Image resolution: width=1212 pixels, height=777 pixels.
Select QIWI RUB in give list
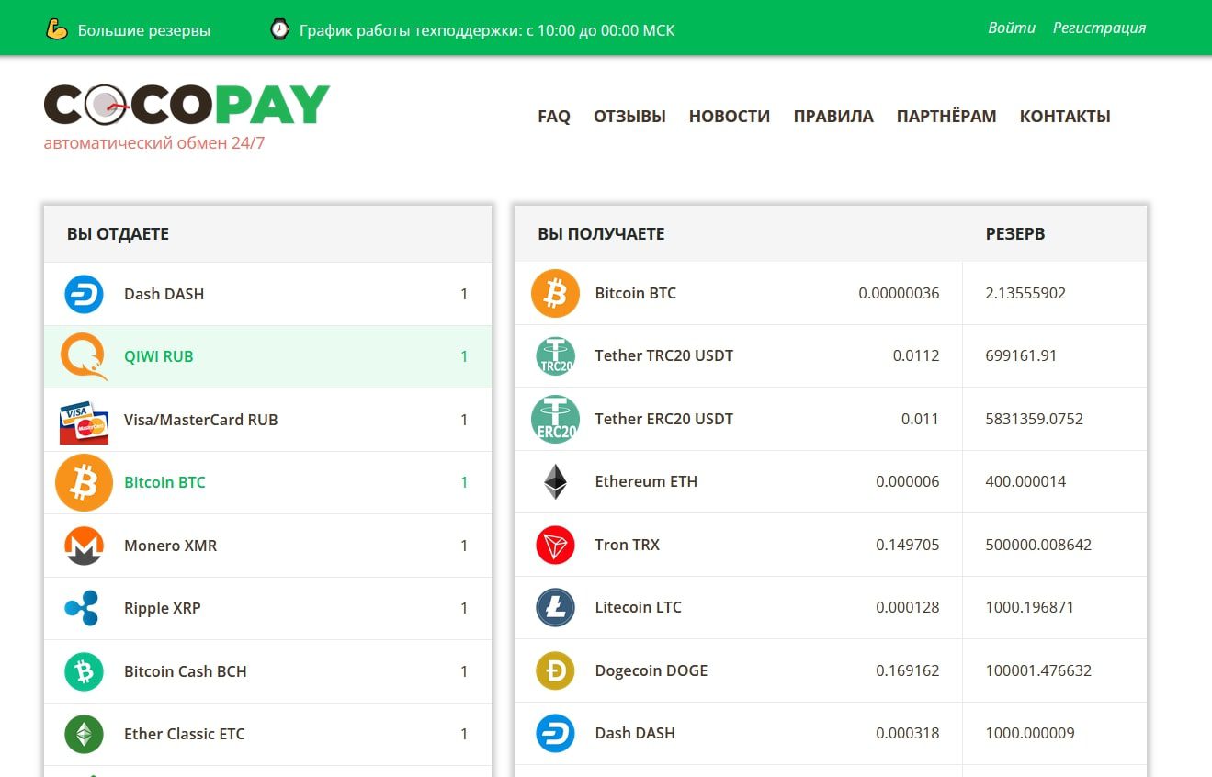click(267, 356)
